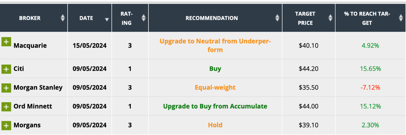Screen dimensions: 406x135
Task: Select the Morgan Stanley broker name
Action: pyautogui.click(x=38, y=88)
